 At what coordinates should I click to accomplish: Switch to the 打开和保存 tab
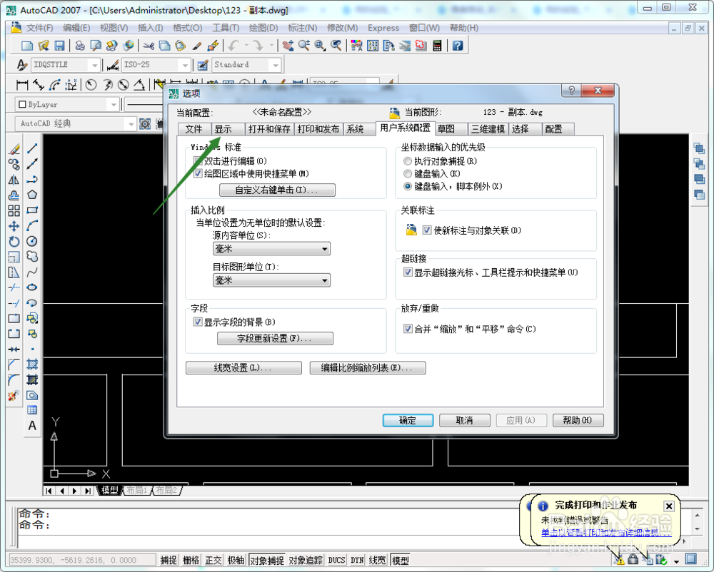coord(270,129)
